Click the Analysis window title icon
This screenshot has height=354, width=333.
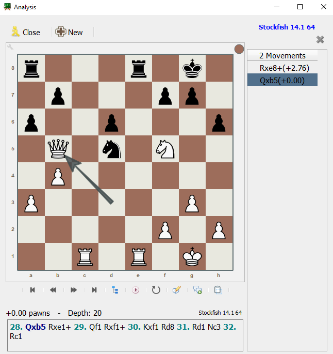click(7, 7)
